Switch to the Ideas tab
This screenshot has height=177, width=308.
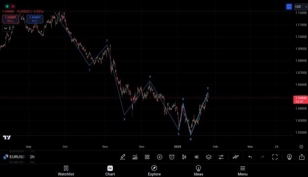coord(199,171)
